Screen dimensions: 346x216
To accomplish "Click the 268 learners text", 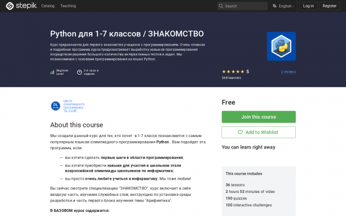I will click(x=231, y=78).
